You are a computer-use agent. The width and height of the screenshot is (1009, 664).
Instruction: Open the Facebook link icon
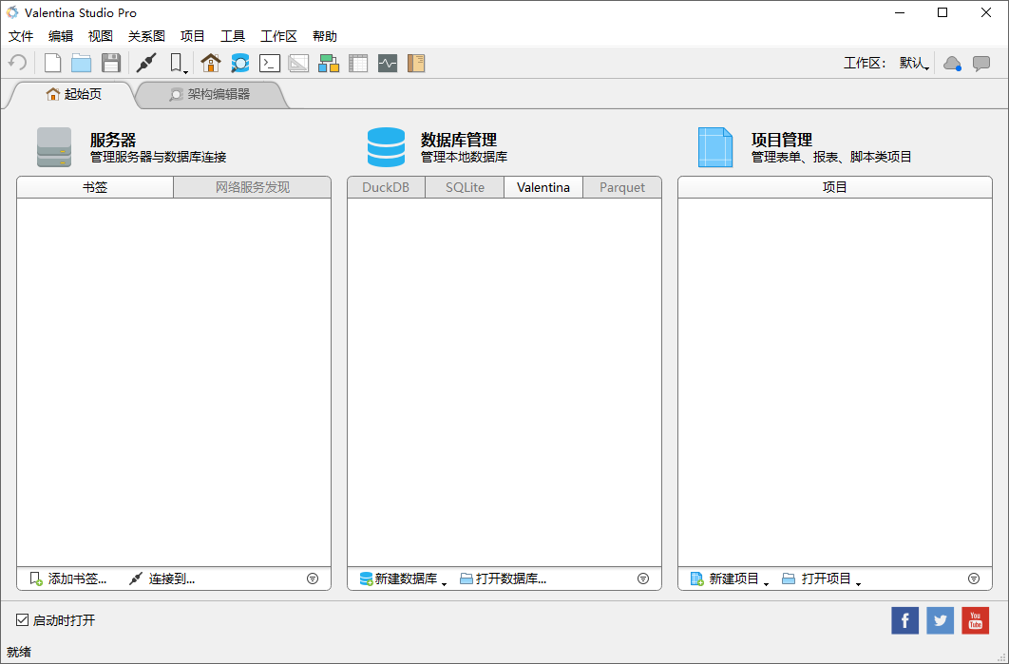904,620
